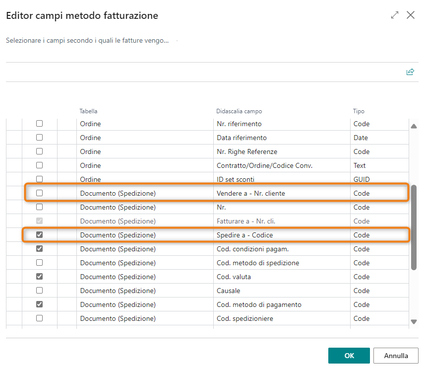Viewport: 425px width, 373px height.
Task: Tick the Causale row checkbox
Action: [x=40, y=291]
